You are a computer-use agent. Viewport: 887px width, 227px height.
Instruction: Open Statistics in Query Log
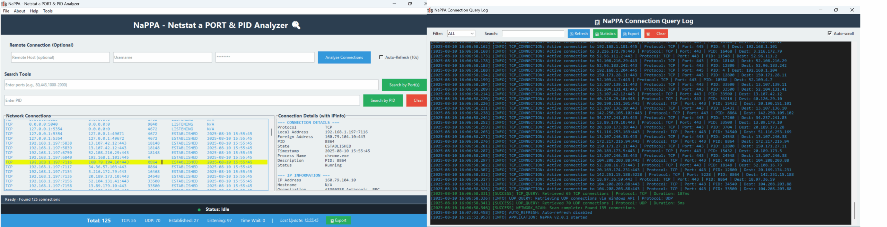coord(605,34)
